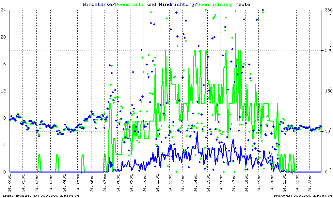Click the blue Windrichtung title word
The height and width of the screenshot is (198, 333).
pos(177,4)
